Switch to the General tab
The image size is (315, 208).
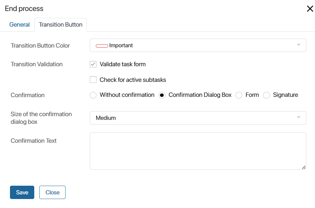[x=20, y=25]
